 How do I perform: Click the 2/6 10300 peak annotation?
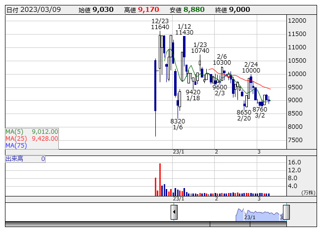[x=222, y=59]
